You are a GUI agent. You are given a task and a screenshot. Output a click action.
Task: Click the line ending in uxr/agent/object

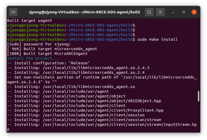pyautogui.click(x=66, y=96)
